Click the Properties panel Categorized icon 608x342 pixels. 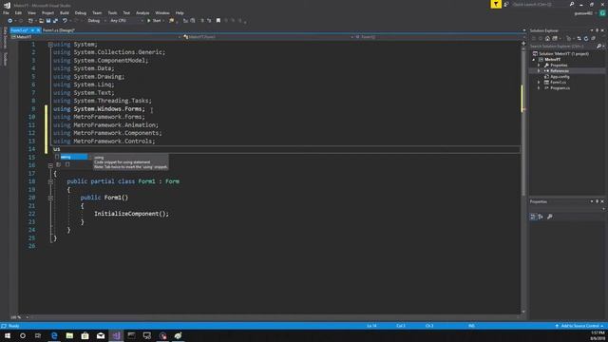pos(533,217)
